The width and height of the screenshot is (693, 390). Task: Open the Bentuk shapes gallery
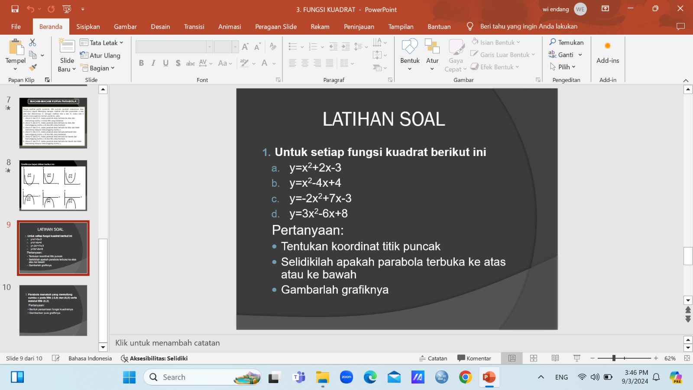(x=410, y=55)
